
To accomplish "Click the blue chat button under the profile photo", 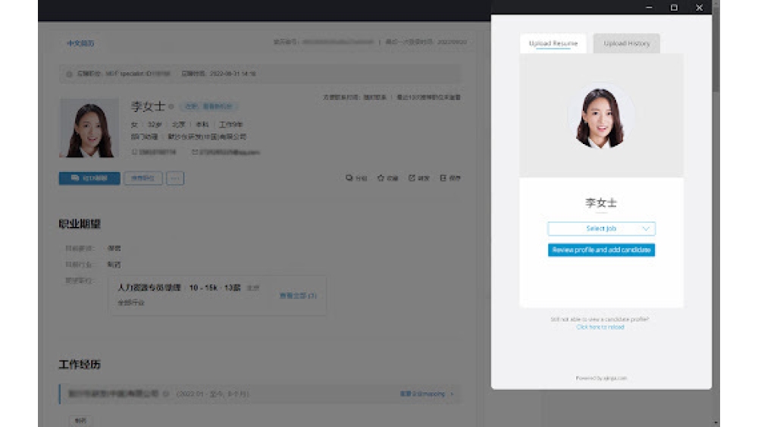I will (x=89, y=178).
